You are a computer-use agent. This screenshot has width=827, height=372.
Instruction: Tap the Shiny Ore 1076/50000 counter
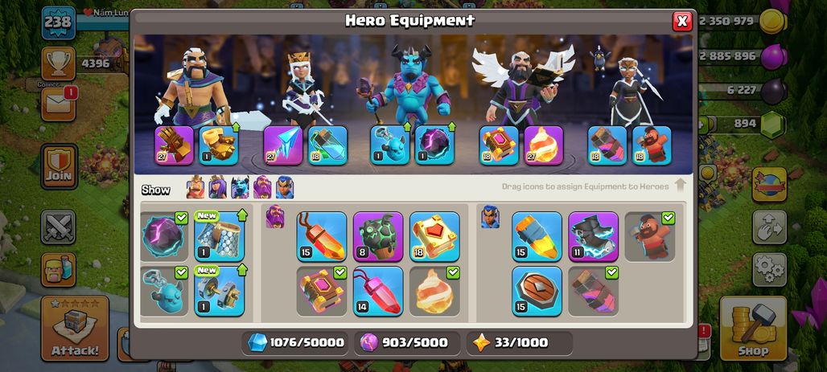(x=296, y=342)
